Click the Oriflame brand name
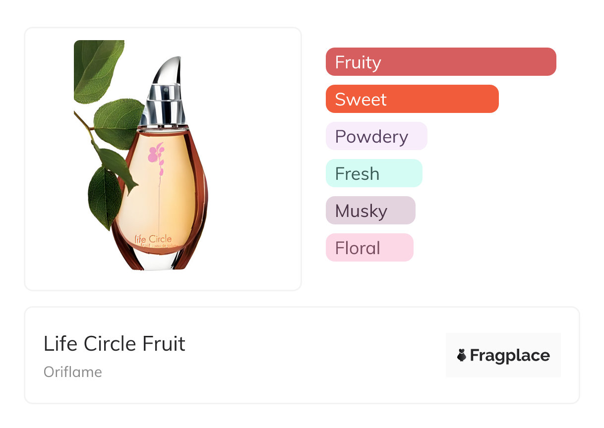 click(73, 372)
